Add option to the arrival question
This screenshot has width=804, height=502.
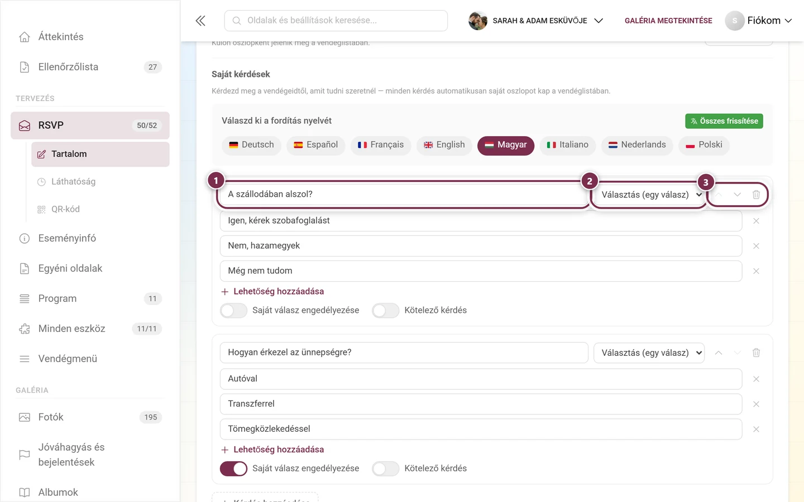point(272,450)
